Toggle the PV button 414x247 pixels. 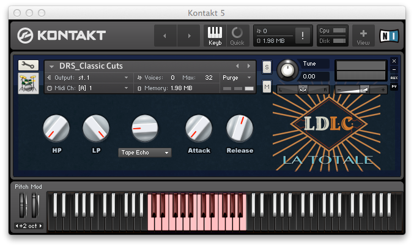point(394,86)
